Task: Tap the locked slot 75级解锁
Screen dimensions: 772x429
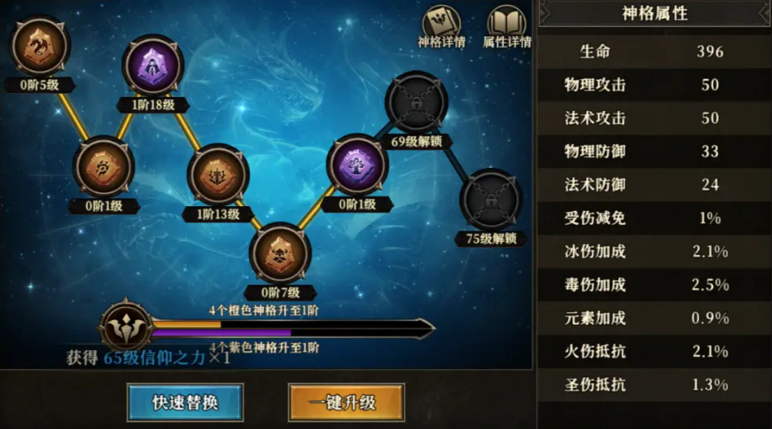Action: click(x=491, y=199)
